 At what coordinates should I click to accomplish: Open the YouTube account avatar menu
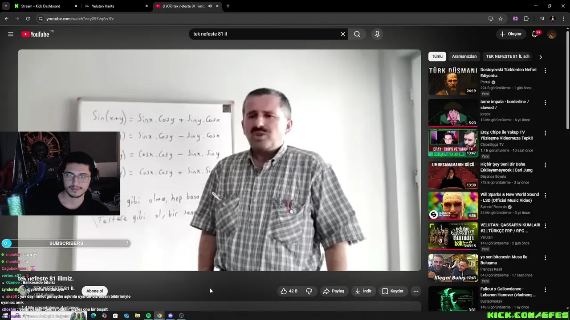click(552, 34)
